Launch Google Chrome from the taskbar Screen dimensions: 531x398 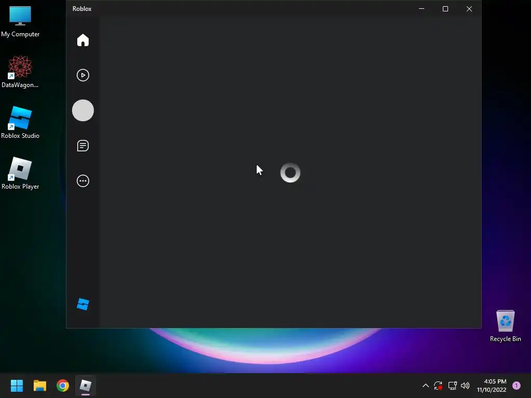(63, 386)
